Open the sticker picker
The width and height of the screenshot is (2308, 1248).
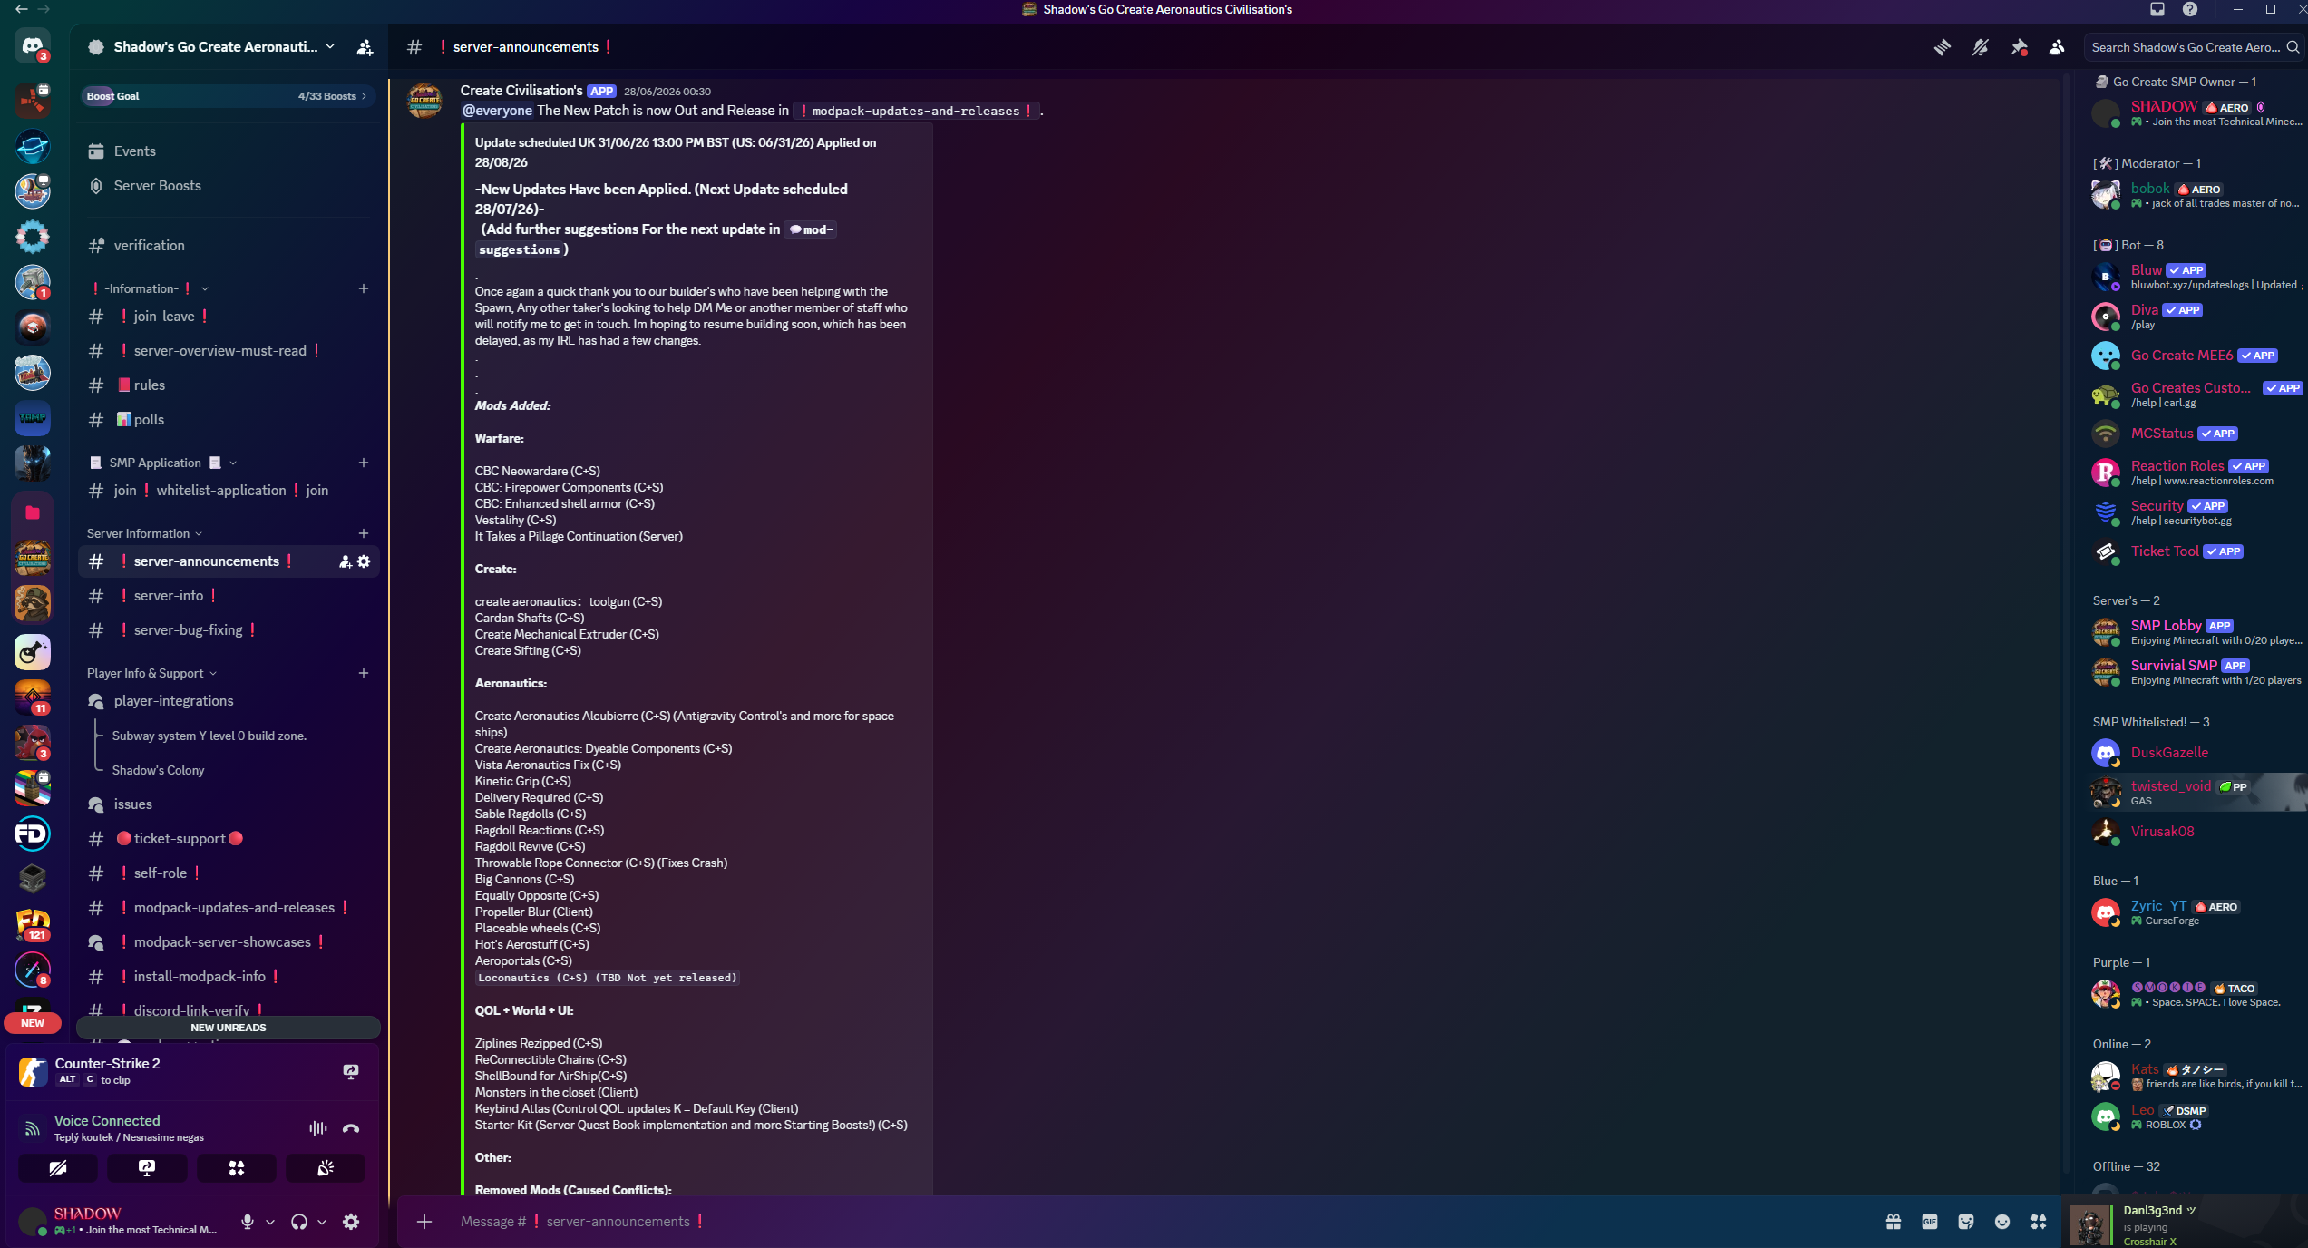coord(1966,1222)
